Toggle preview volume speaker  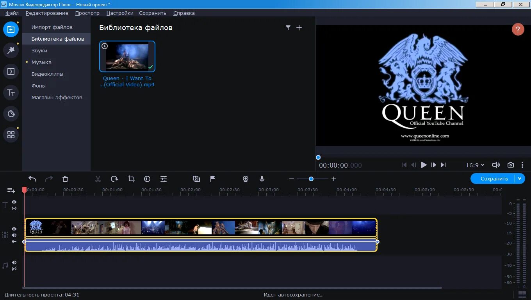pyautogui.click(x=496, y=165)
